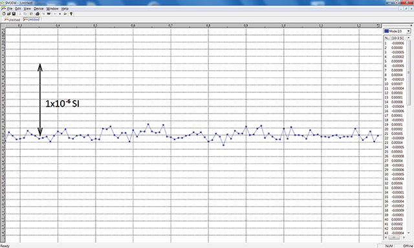This screenshot has height=248, width=414.
Task: Click the data list scroll up arrow
Action: (408, 38)
